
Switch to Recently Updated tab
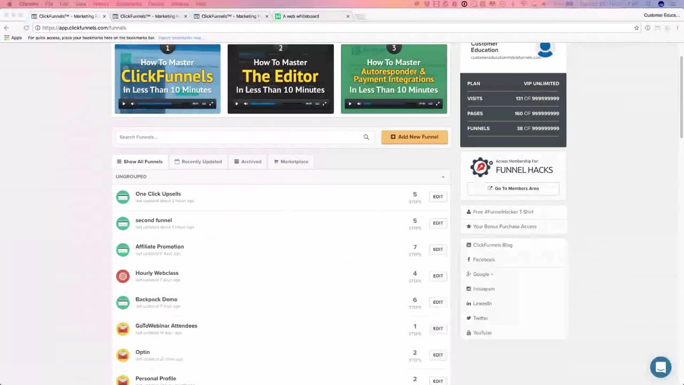click(198, 161)
